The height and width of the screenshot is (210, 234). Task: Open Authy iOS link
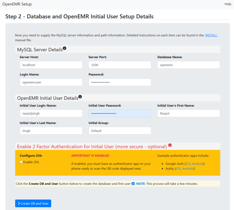178,168
